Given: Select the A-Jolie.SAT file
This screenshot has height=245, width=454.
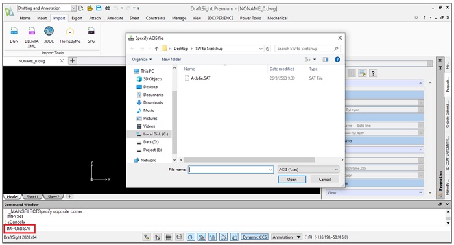Looking at the screenshot, I should point(200,78).
